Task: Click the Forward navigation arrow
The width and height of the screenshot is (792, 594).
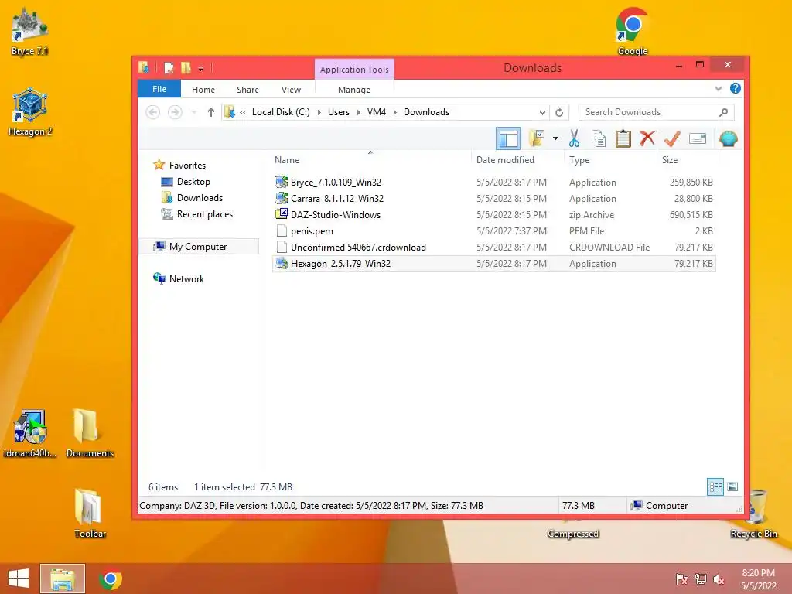Action: [x=176, y=112]
